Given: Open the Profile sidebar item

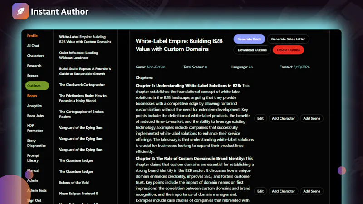Looking at the screenshot, I should (32, 36).
